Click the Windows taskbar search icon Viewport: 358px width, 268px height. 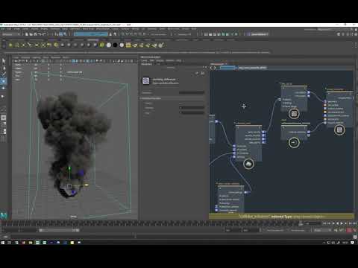point(9,243)
